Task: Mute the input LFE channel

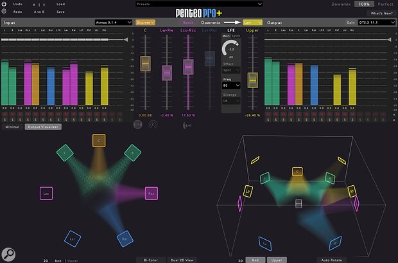Action: [x=58, y=114]
